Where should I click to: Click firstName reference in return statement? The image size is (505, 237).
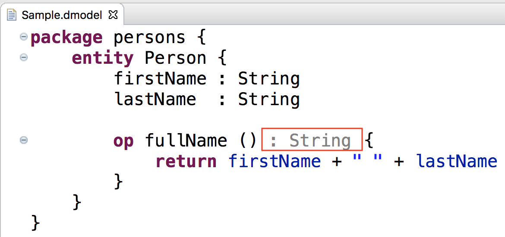tap(275, 161)
